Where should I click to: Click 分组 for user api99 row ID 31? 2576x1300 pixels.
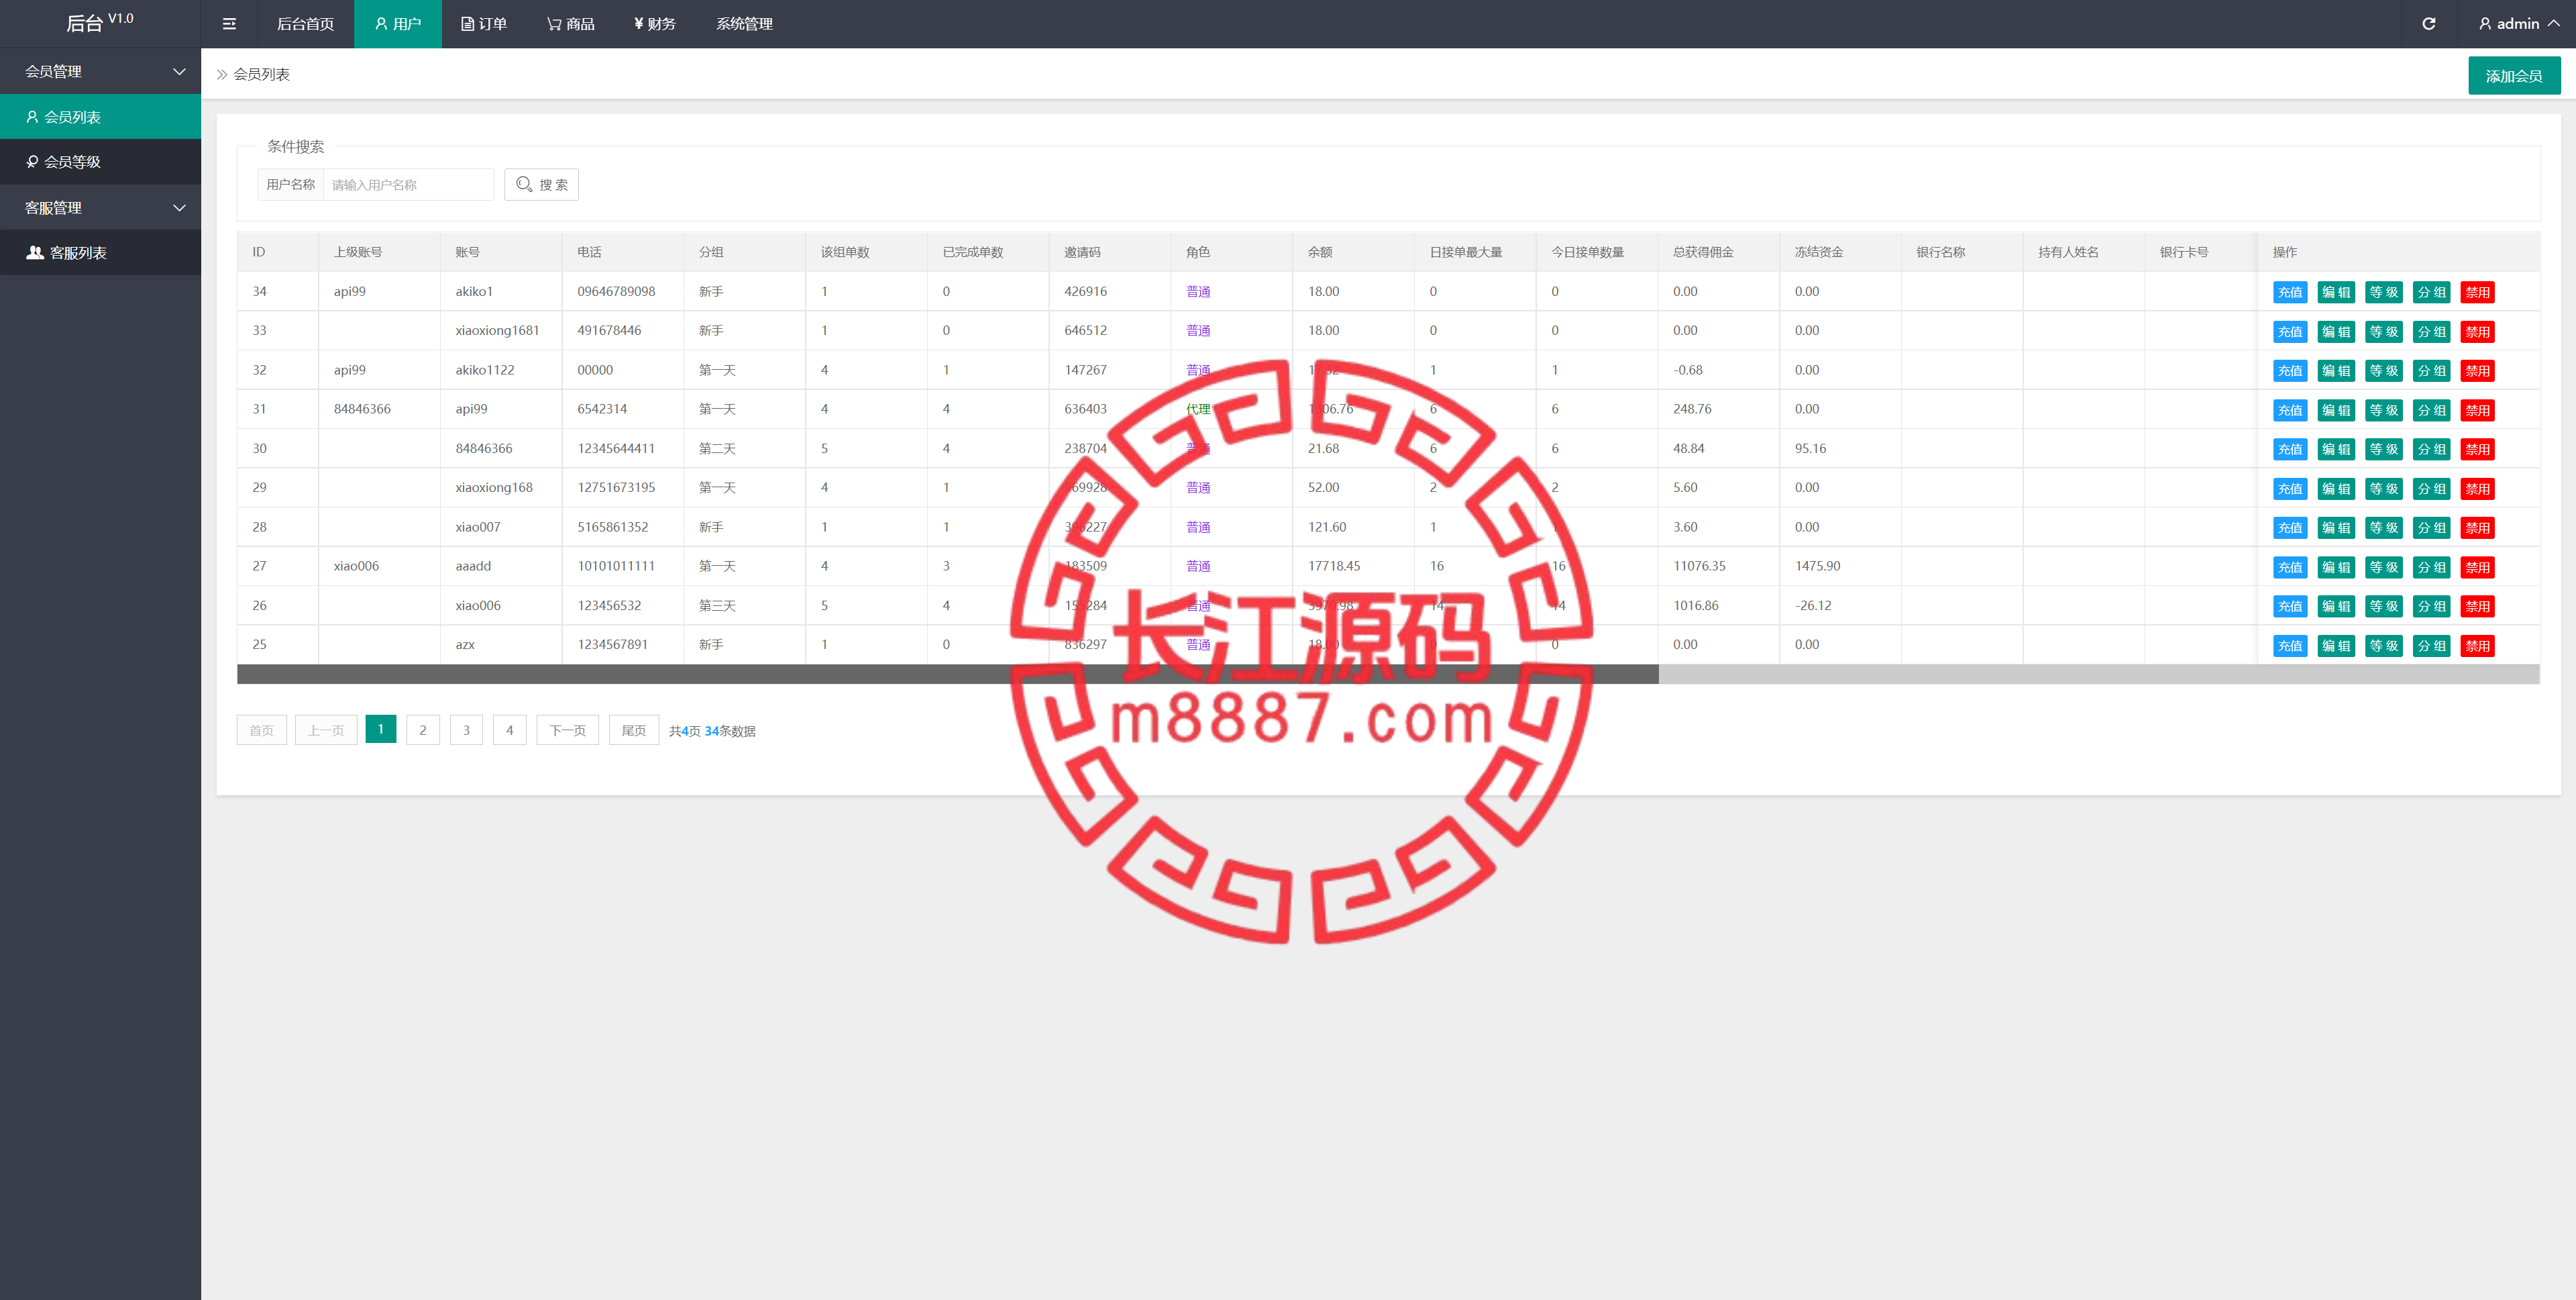[2432, 410]
